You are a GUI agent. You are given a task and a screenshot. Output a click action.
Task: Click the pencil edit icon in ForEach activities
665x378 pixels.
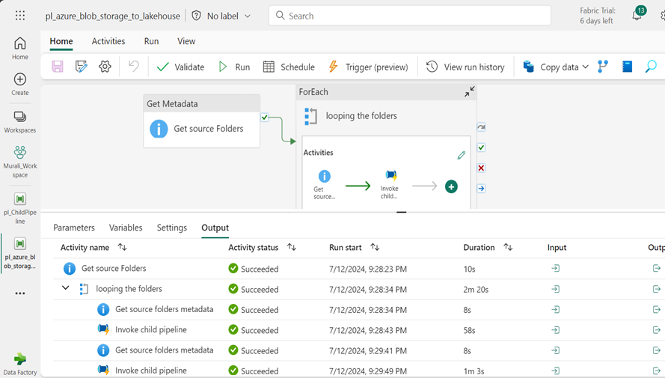(x=461, y=155)
